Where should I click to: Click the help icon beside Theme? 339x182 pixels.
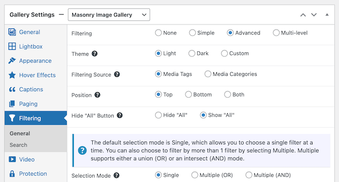coord(95,54)
